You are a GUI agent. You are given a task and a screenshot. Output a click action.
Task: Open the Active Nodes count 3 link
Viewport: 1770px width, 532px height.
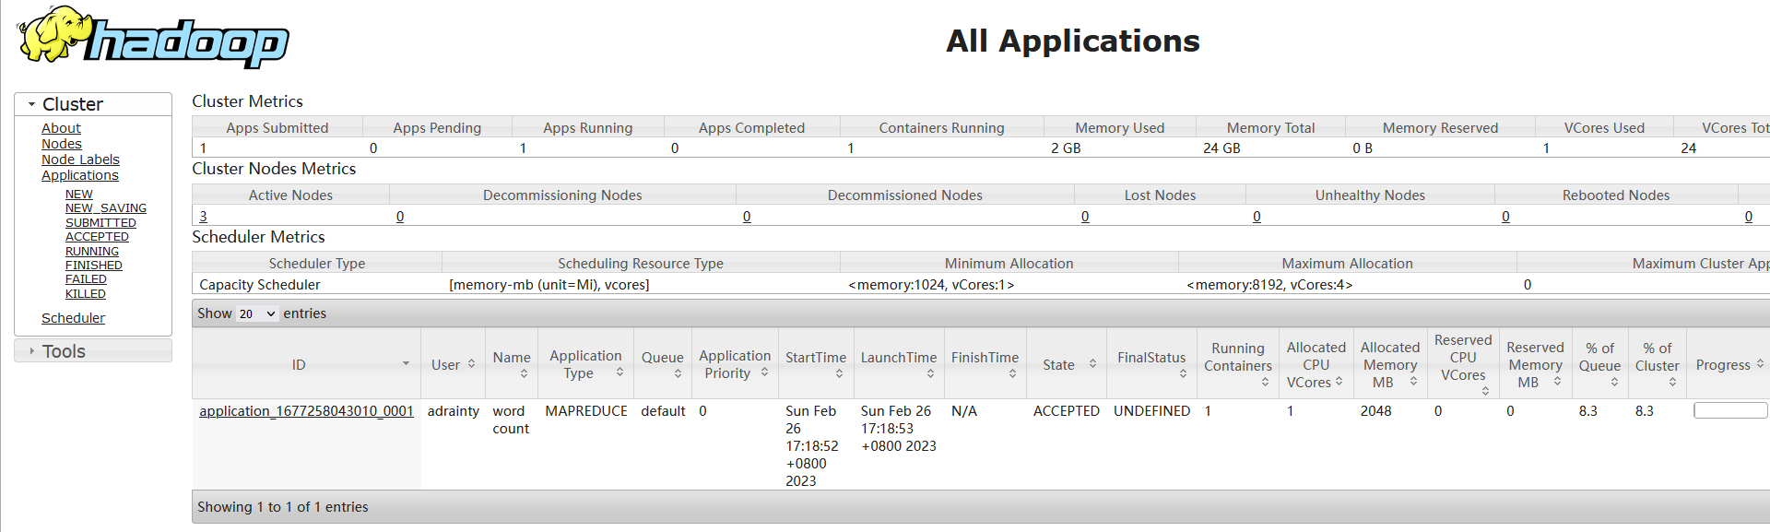[x=203, y=217]
